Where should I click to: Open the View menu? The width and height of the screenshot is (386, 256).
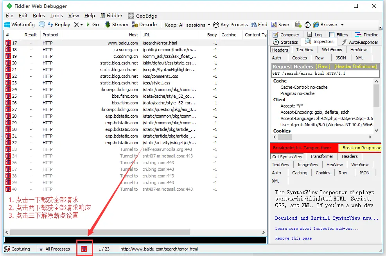coord(74,16)
